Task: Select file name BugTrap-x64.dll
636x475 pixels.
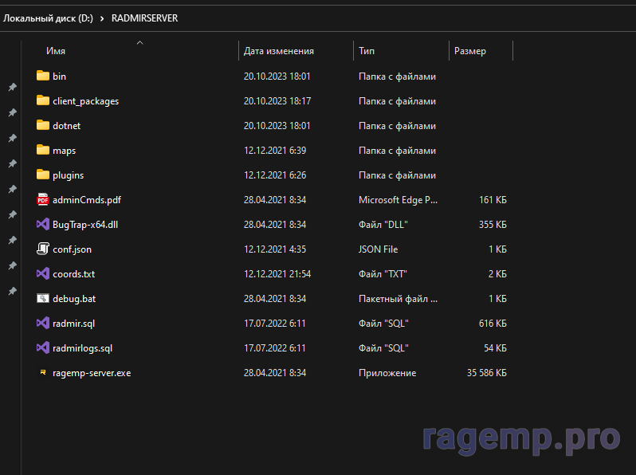Action: [85, 225]
